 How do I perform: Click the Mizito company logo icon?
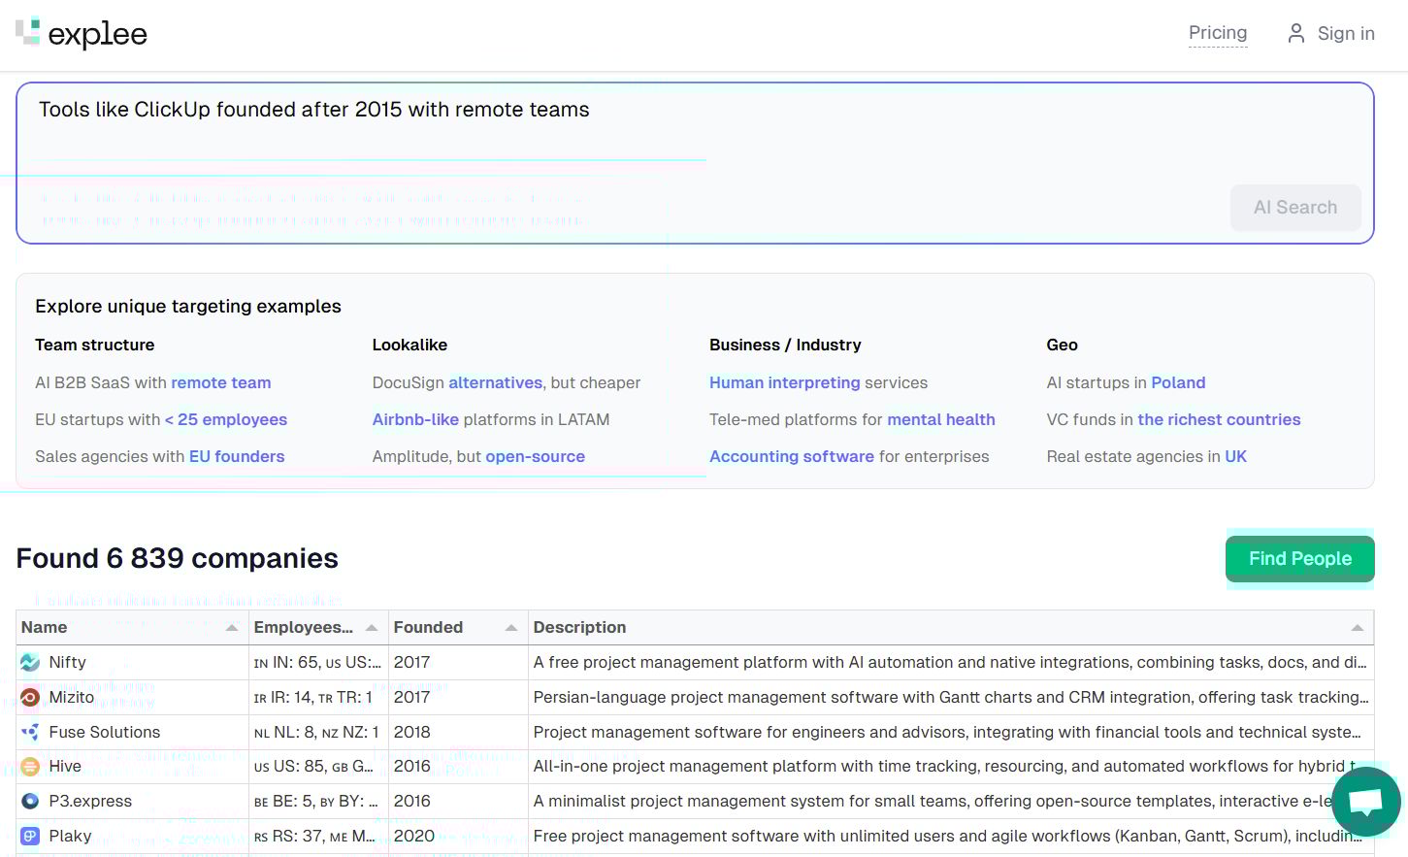pyautogui.click(x=30, y=697)
